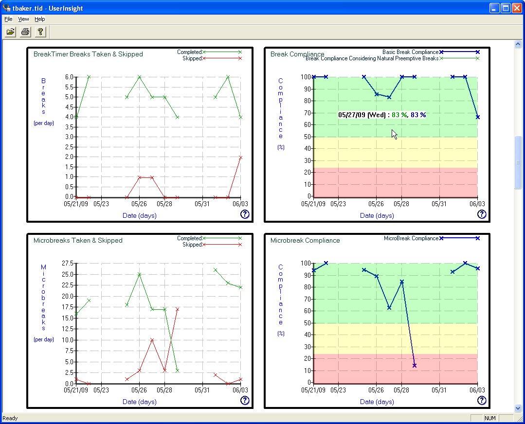This screenshot has height=424, width=525.
Task: Click Date (days) label under Microbreak Compliance chart
Action: [377, 402]
